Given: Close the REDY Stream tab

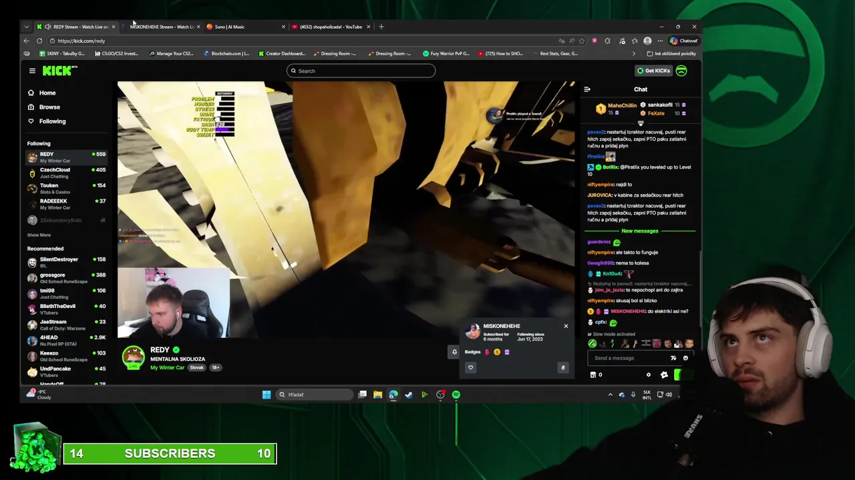Looking at the screenshot, I should coord(114,27).
